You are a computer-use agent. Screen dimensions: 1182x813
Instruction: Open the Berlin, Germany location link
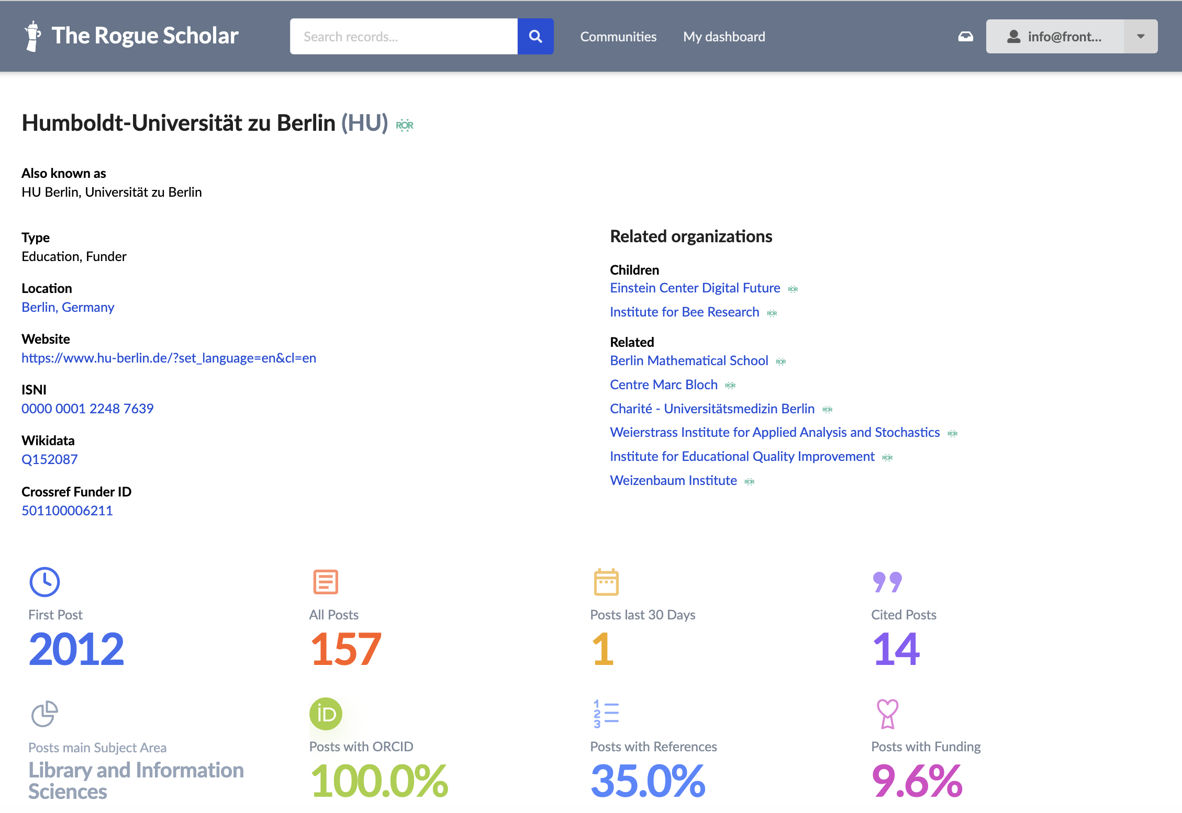point(68,307)
